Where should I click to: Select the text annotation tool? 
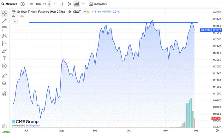(4, 58)
